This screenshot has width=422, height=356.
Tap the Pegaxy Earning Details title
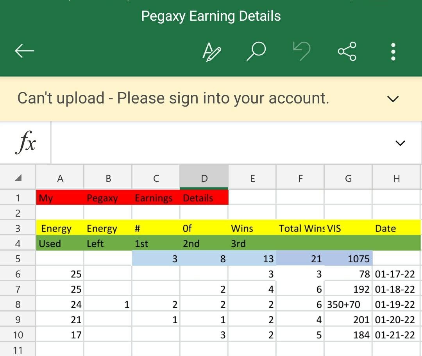point(211,16)
